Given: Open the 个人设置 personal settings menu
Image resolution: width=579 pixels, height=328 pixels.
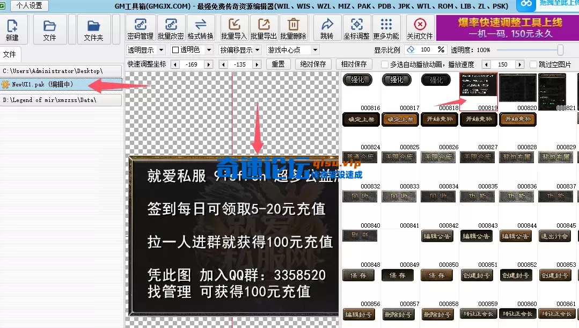Looking at the screenshot, I should pyautogui.click(x=28, y=6).
